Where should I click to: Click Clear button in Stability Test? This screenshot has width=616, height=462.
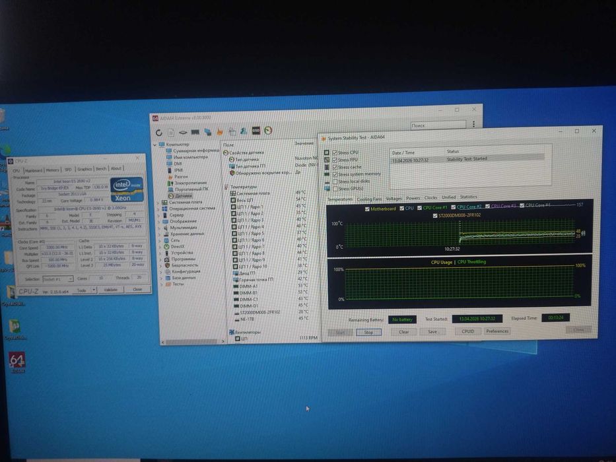click(403, 332)
